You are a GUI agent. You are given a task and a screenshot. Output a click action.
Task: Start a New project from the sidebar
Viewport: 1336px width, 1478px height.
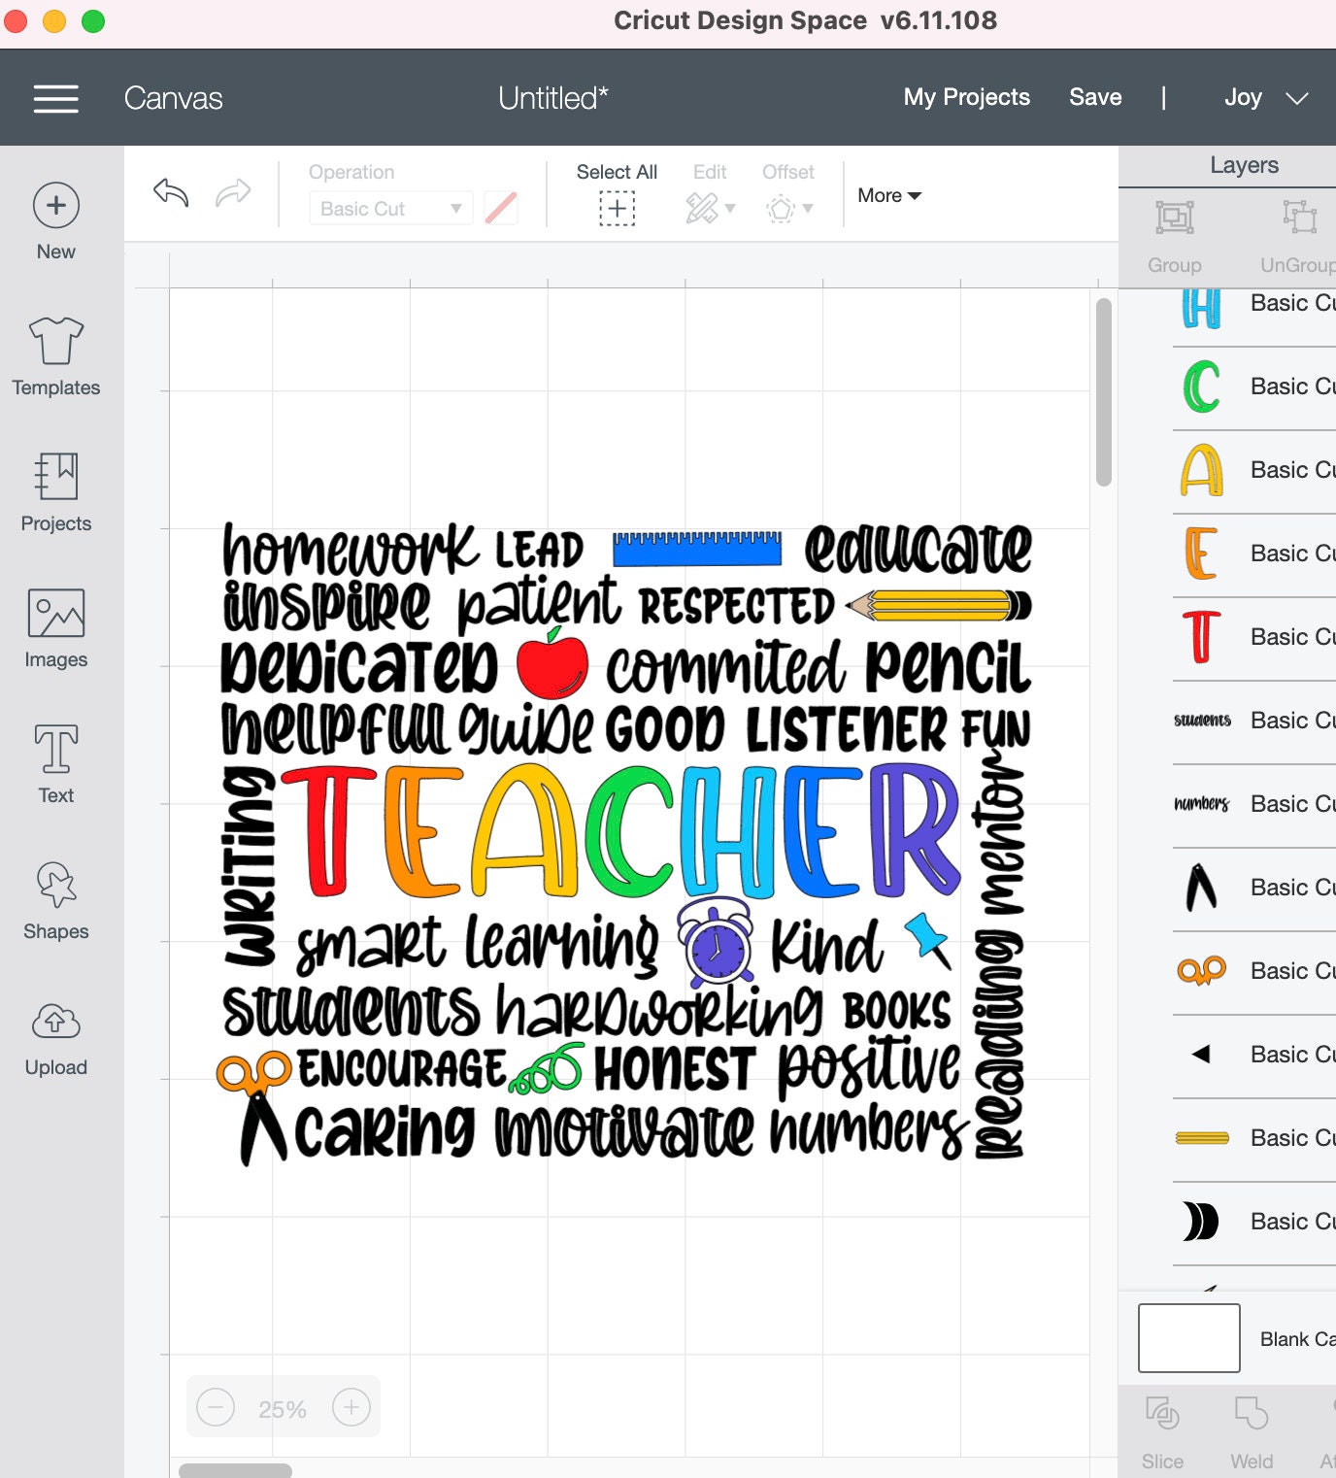click(x=55, y=218)
